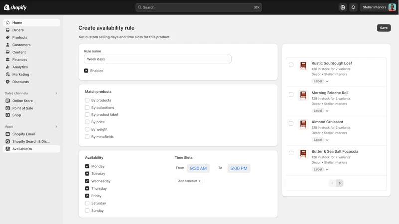Uncheck the Enabled checkbox
The image size is (399, 224).
[86, 71]
